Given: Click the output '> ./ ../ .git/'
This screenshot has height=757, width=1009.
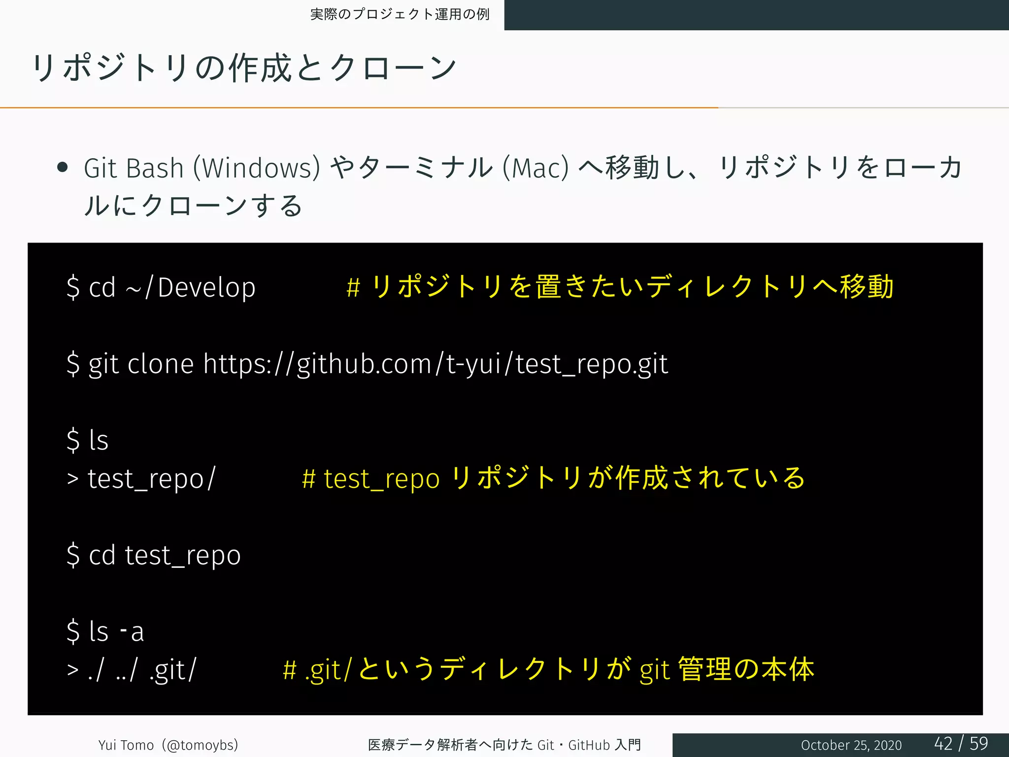Looking at the screenshot, I should pos(132,670).
